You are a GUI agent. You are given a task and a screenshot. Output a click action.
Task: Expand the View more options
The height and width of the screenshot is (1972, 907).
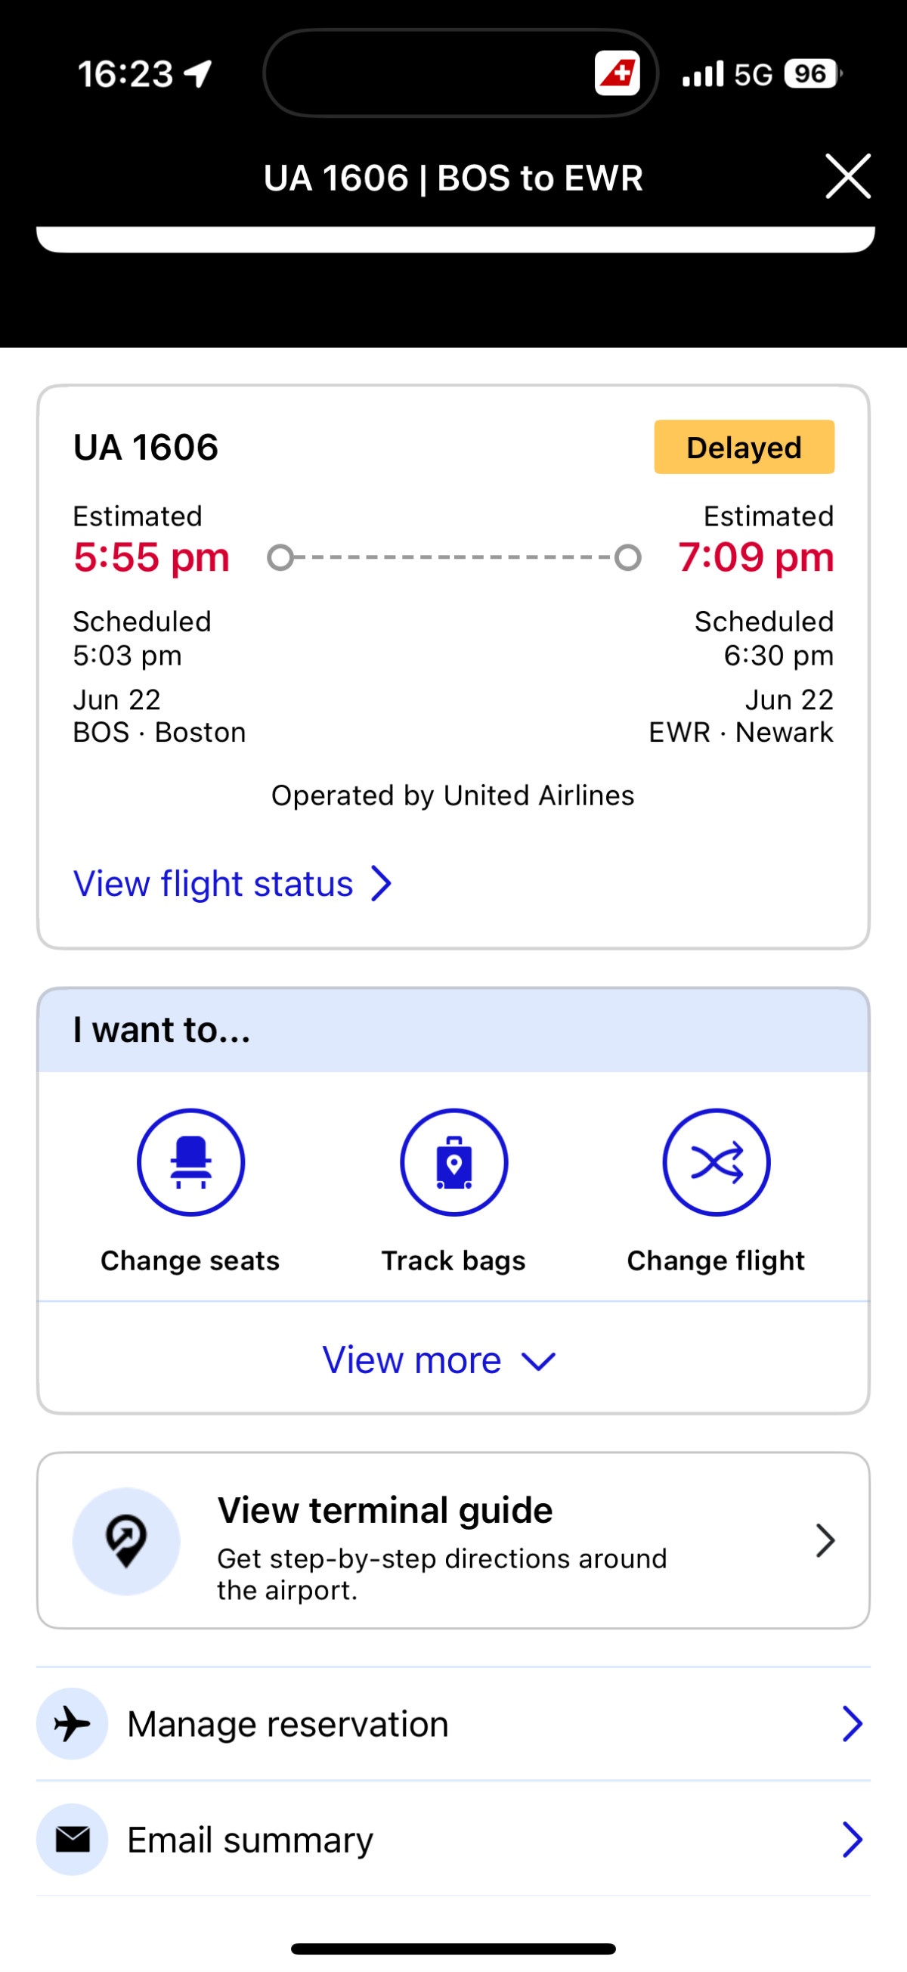(439, 1360)
